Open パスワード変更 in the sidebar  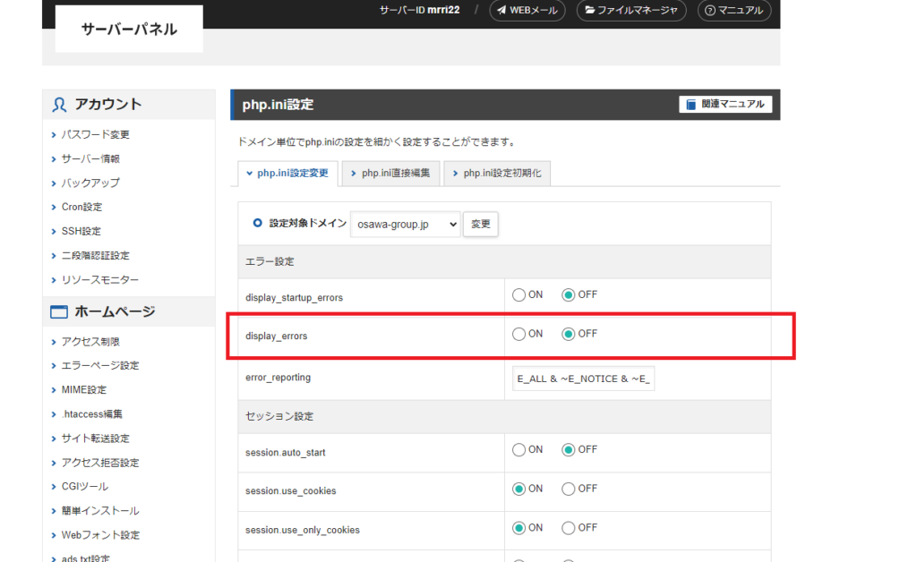(x=95, y=134)
